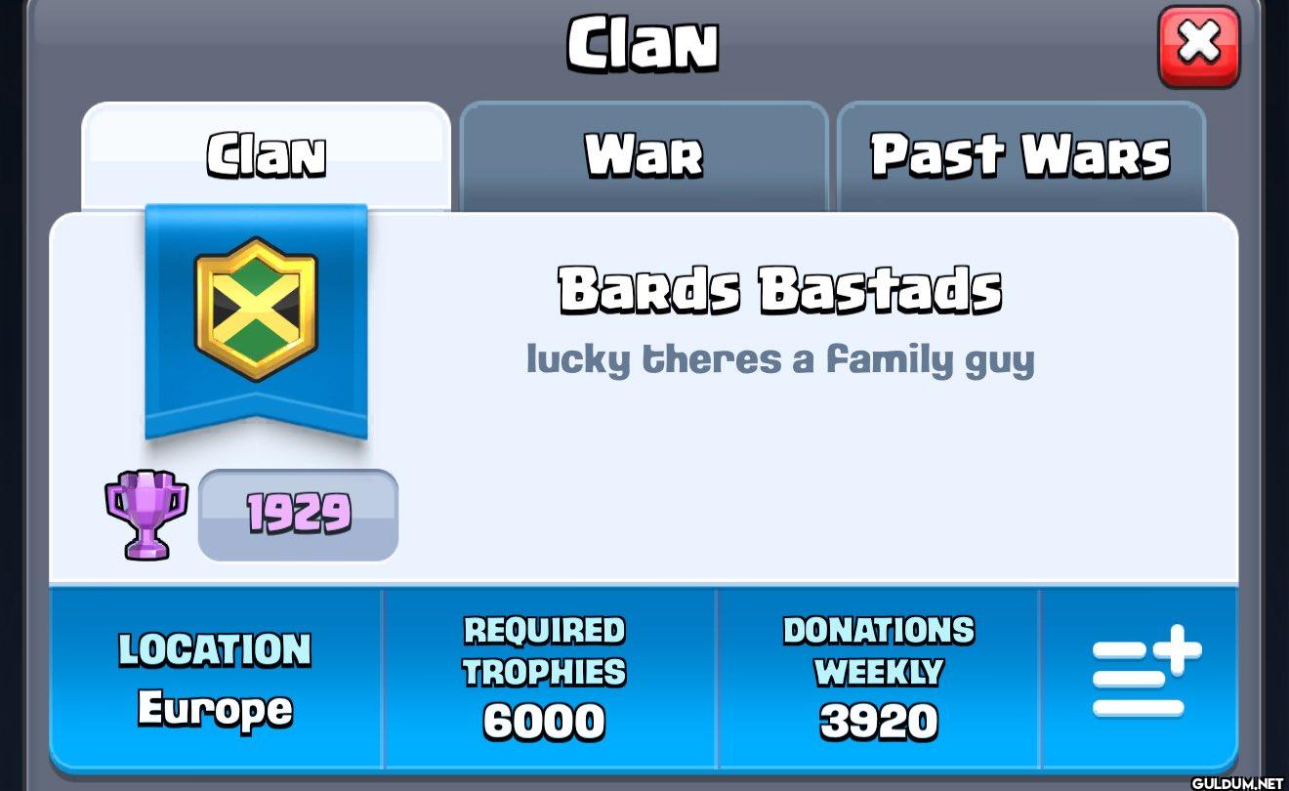Open the clan options list-plus icon
The image size is (1289, 791).
pyautogui.click(x=1146, y=674)
